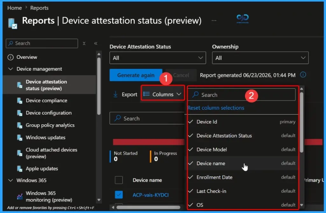Click the horizontal scrollbar thumb
326x213 pixels.
(x=148, y=207)
